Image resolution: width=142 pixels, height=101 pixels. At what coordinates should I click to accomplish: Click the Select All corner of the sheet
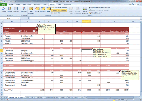coord(2,21)
